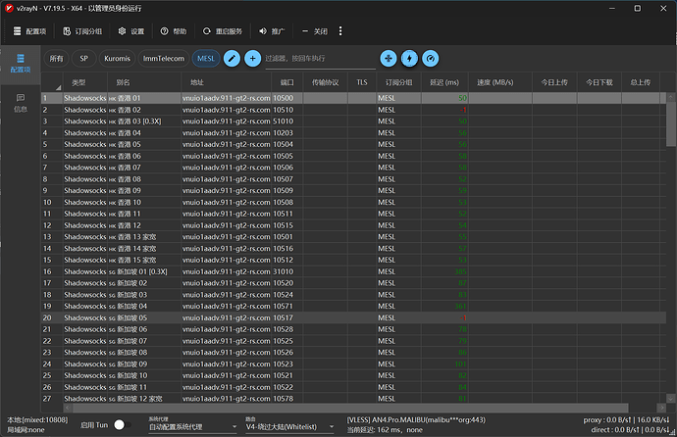The width and height of the screenshot is (677, 437).
Task: Open the three-dot overflow menu in toolbar
Action: [340, 31]
